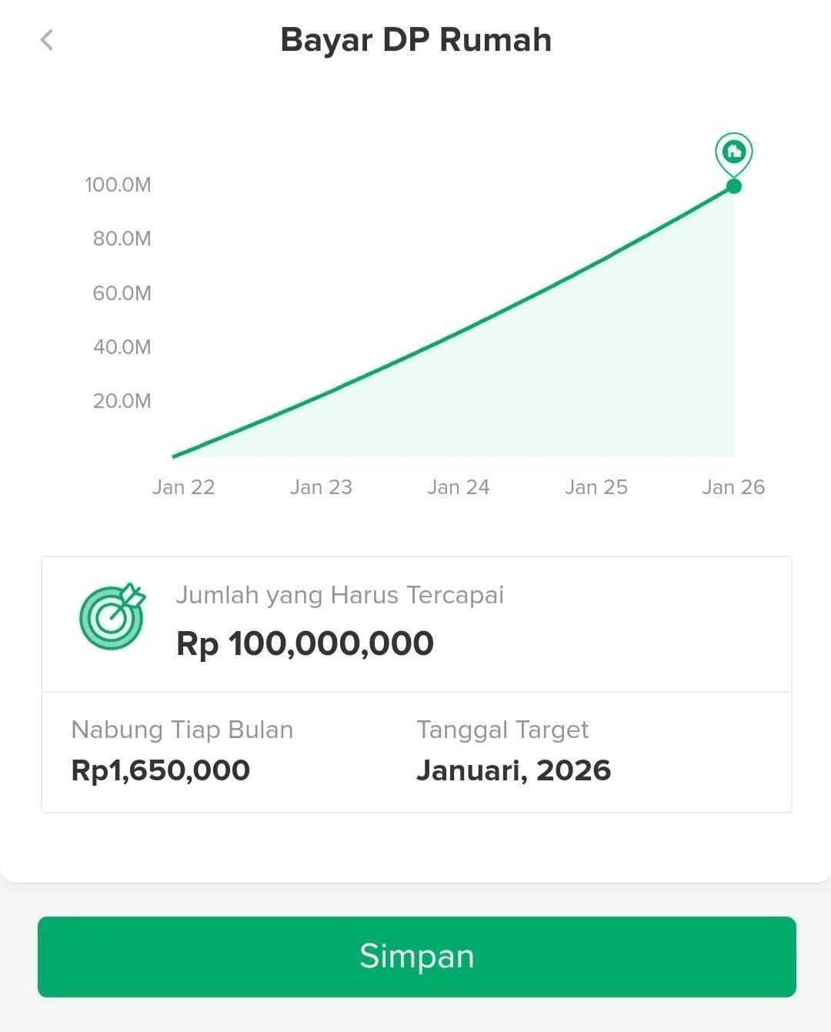Viewport: 831px width, 1032px height.
Task: Tap the Jan 22 axis label
Action: click(183, 487)
